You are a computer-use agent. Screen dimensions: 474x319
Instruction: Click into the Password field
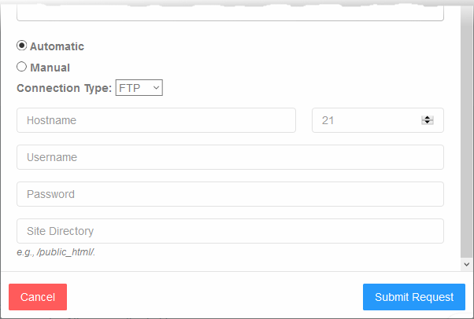point(230,194)
